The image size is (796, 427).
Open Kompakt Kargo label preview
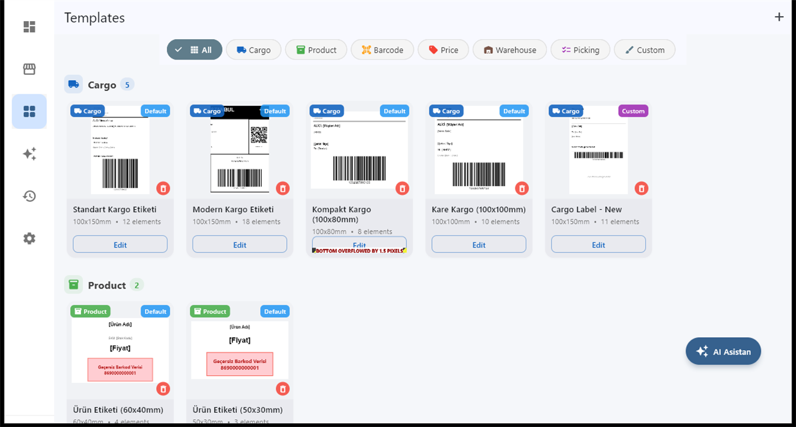click(359, 150)
